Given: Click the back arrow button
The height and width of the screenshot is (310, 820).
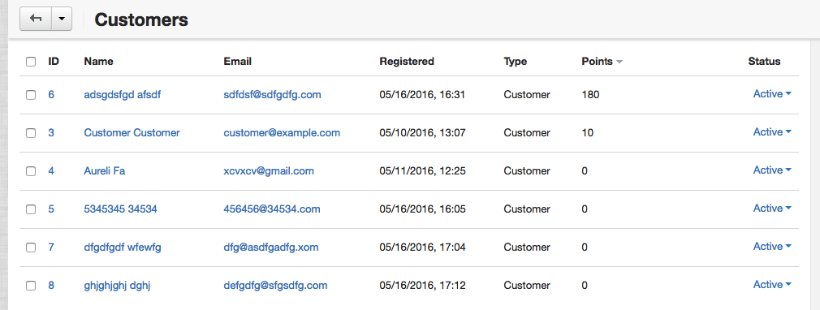Looking at the screenshot, I should [36, 19].
